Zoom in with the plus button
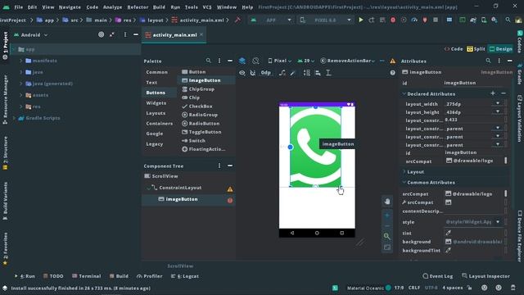This screenshot has height=295, width=524. point(387,216)
